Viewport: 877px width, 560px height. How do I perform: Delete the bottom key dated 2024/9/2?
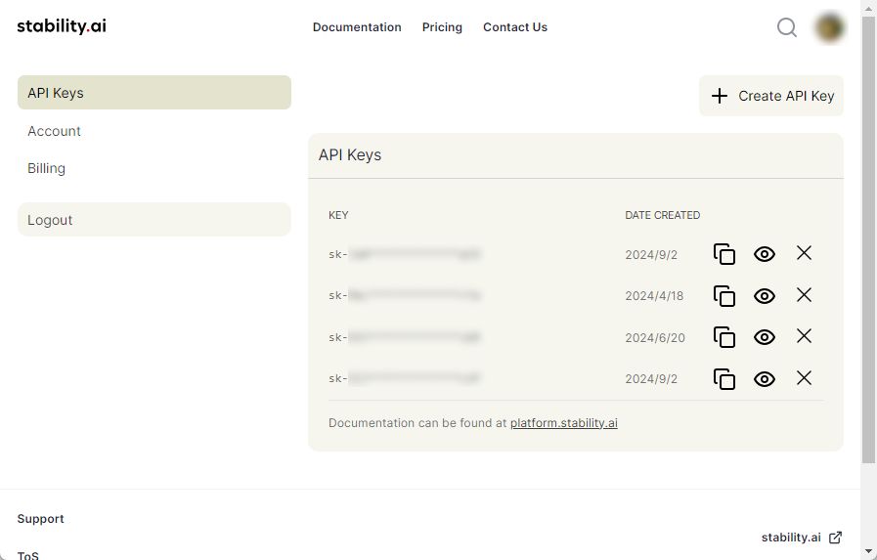(x=804, y=378)
